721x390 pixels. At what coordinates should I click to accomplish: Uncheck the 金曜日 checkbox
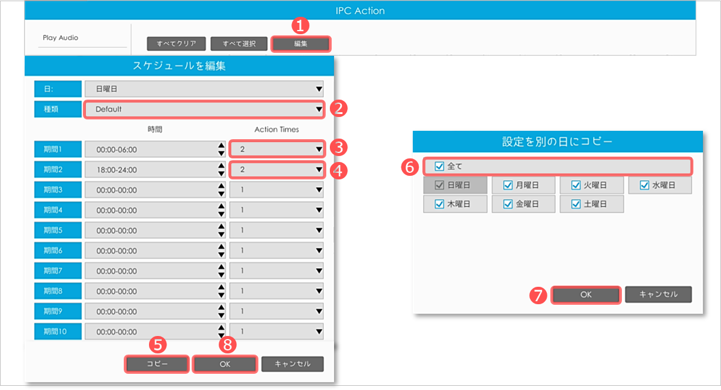508,204
